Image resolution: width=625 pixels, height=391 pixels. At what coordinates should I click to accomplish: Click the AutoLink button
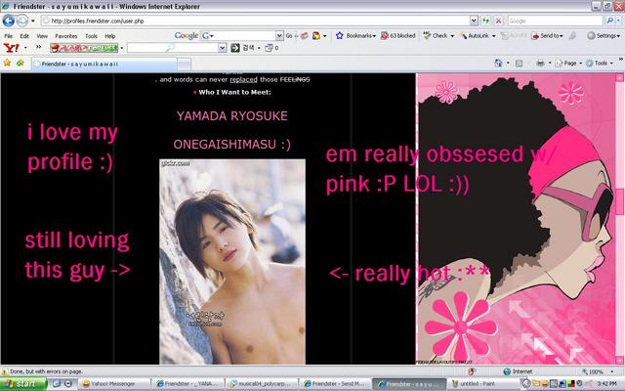(x=475, y=36)
